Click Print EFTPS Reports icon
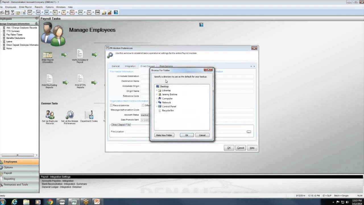 click(x=80, y=81)
